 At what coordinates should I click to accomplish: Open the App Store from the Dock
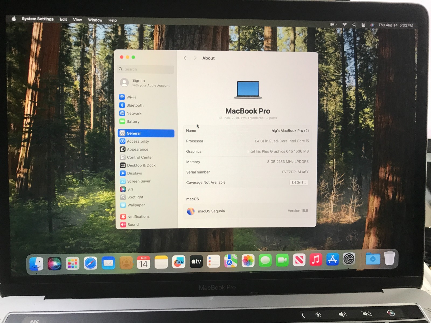(332, 261)
